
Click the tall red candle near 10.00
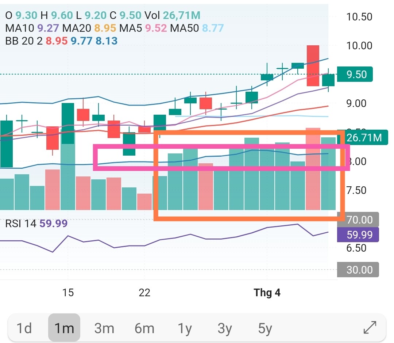(313, 66)
